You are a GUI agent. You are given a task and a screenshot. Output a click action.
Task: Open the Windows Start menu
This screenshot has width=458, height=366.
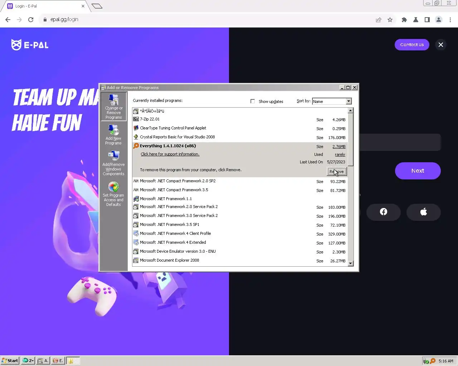coord(10,361)
